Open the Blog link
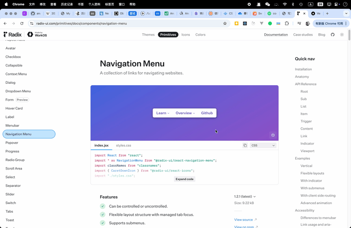This screenshot has height=228, width=351. (322, 35)
